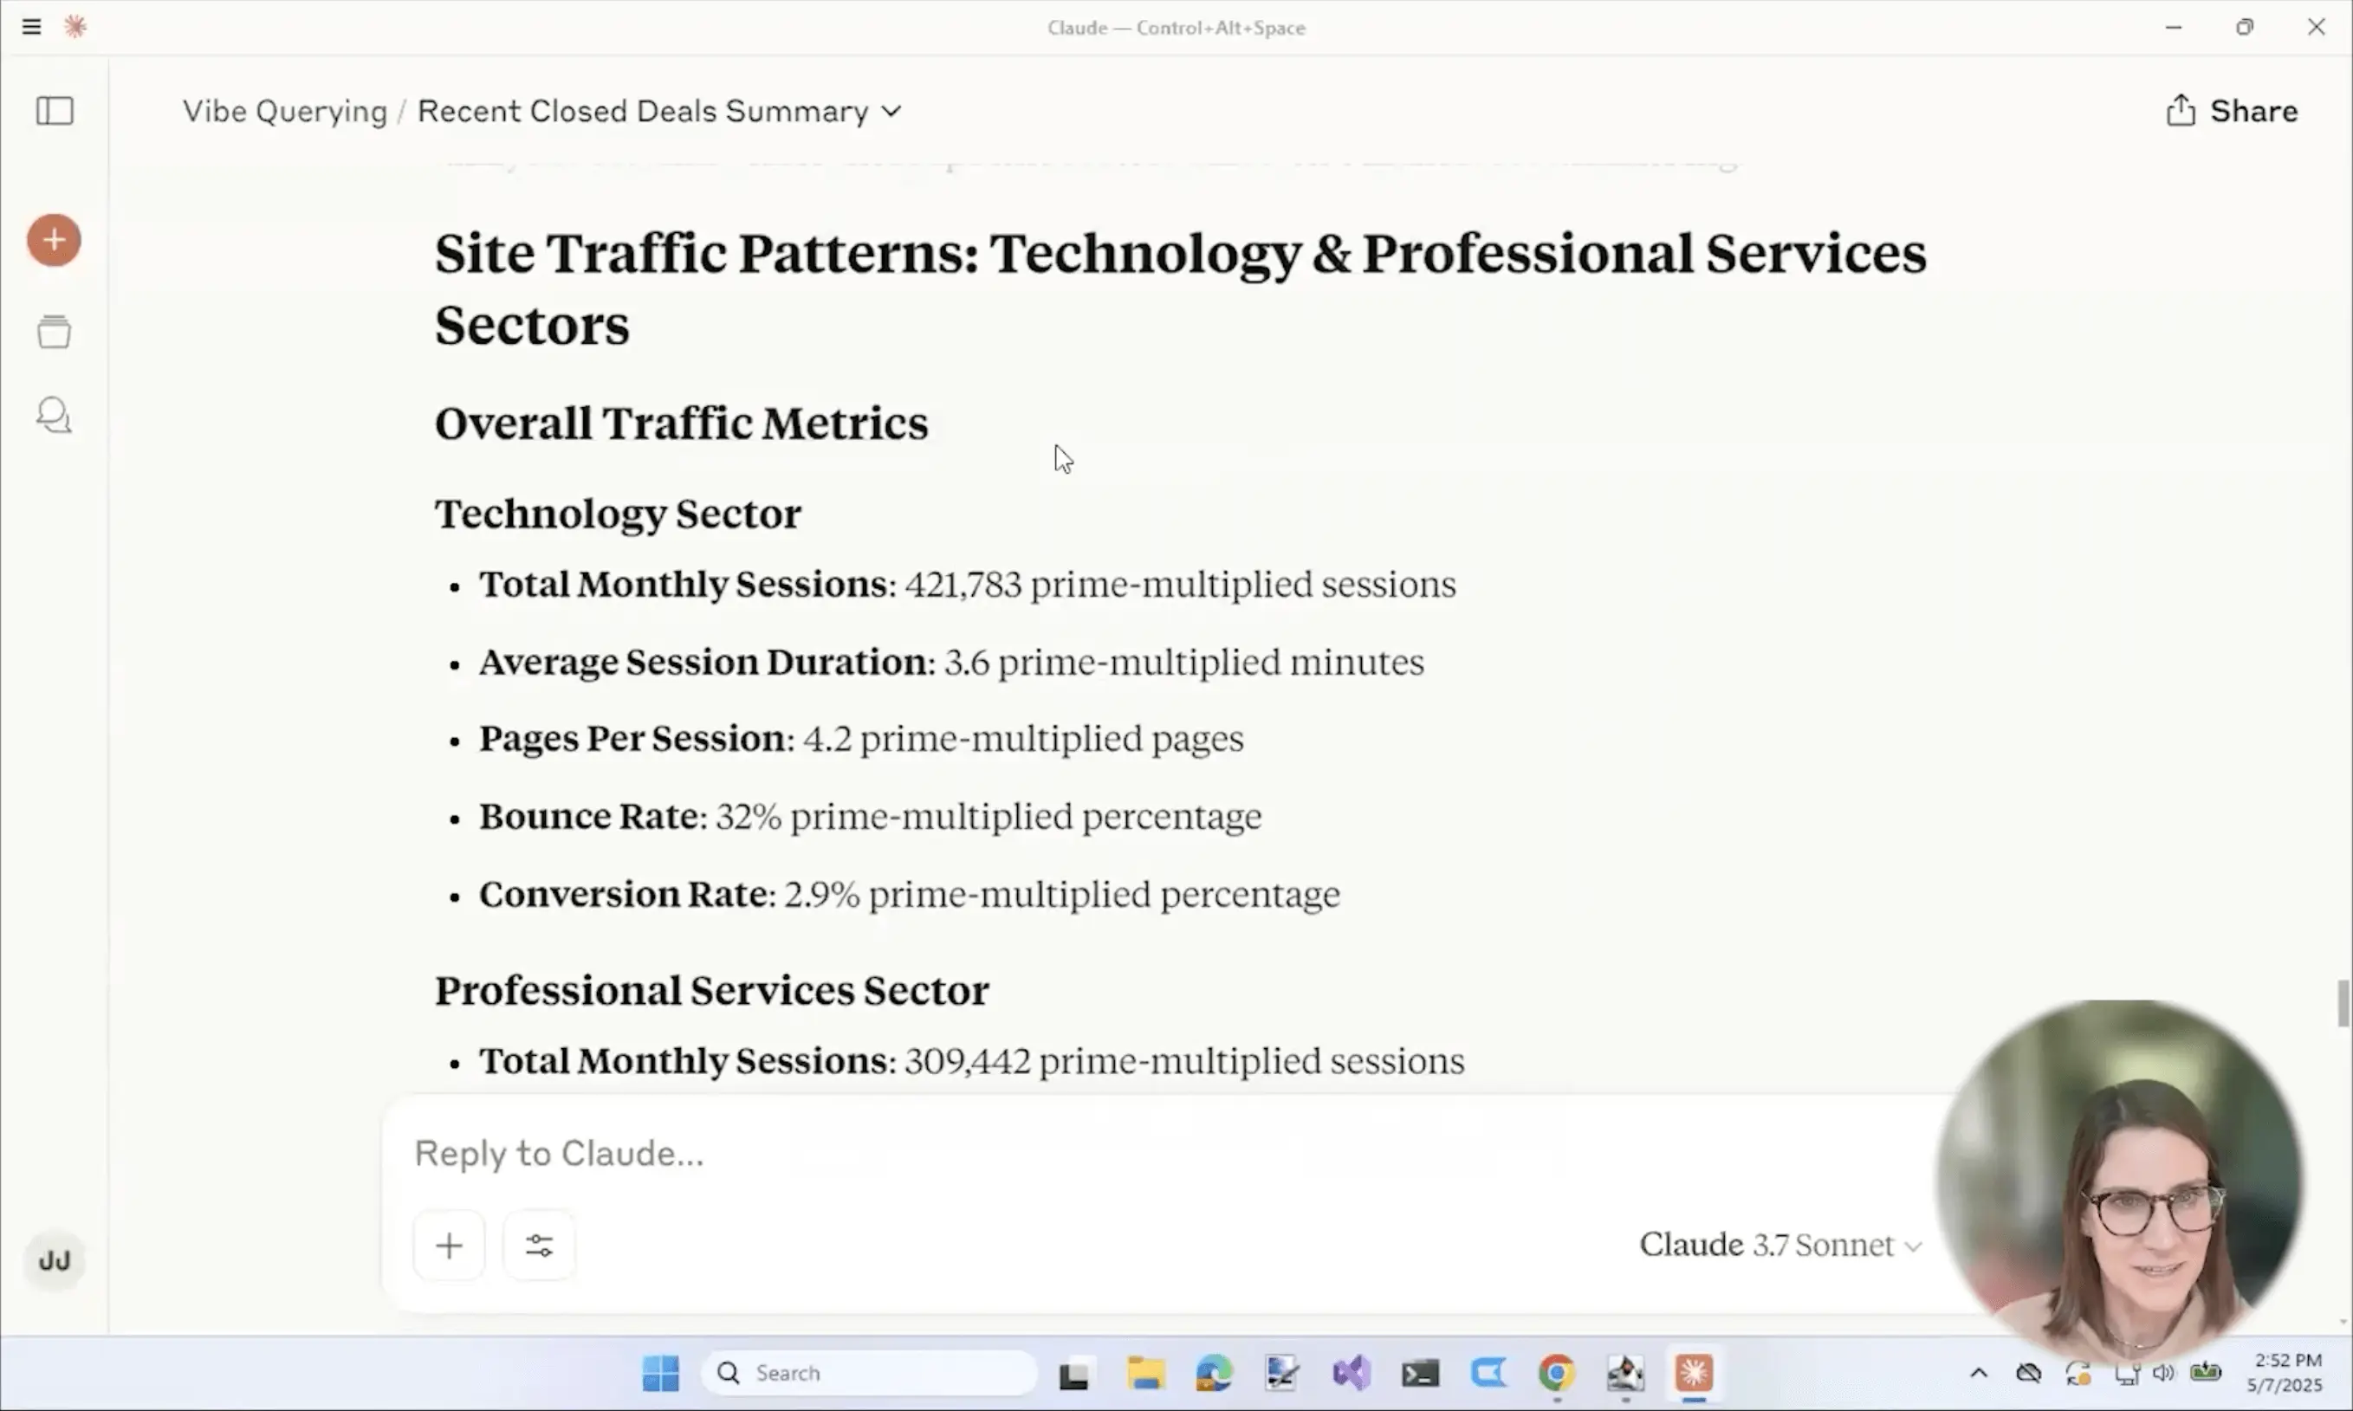This screenshot has width=2353, height=1411.
Task: Launch Google Chrome from the taskbar
Action: (x=1555, y=1373)
